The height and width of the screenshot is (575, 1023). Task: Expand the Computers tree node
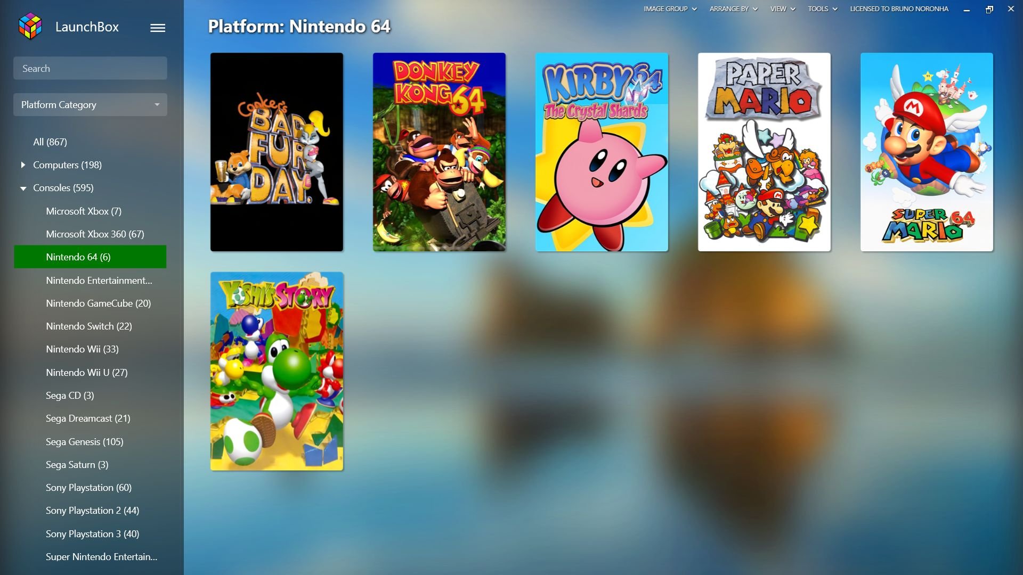coord(23,165)
